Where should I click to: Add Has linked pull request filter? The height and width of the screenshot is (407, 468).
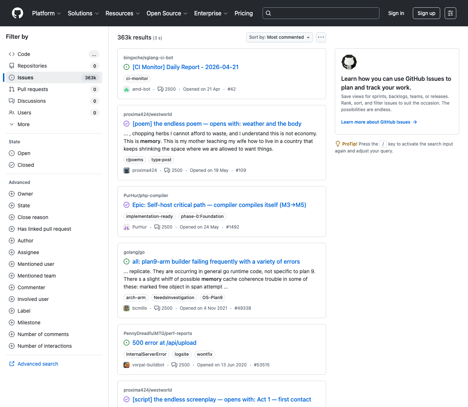coord(54,229)
